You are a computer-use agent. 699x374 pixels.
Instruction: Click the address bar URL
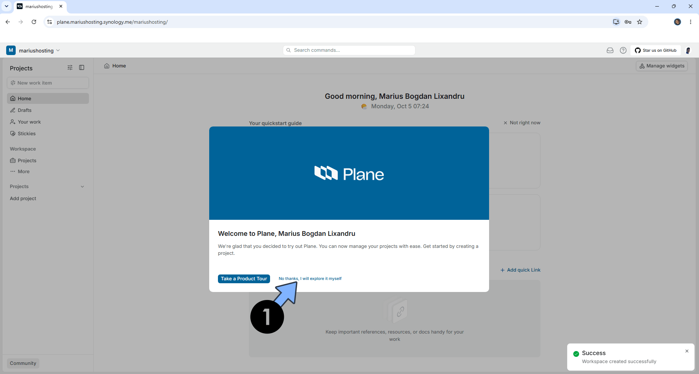(x=112, y=22)
